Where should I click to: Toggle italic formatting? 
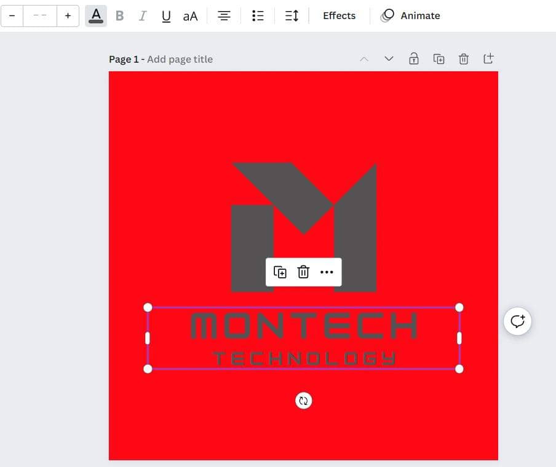tap(143, 16)
